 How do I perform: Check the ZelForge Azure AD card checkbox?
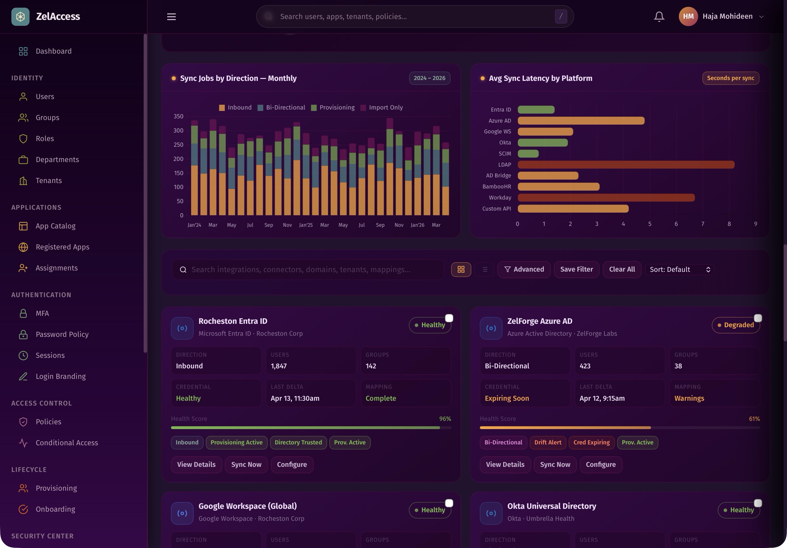click(x=757, y=318)
